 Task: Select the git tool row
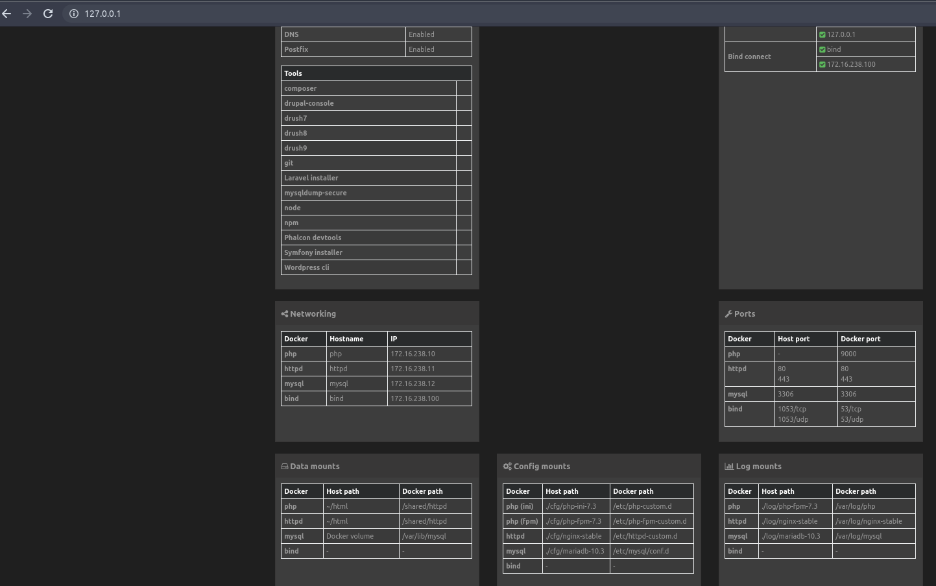pyautogui.click(x=376, y=163)
